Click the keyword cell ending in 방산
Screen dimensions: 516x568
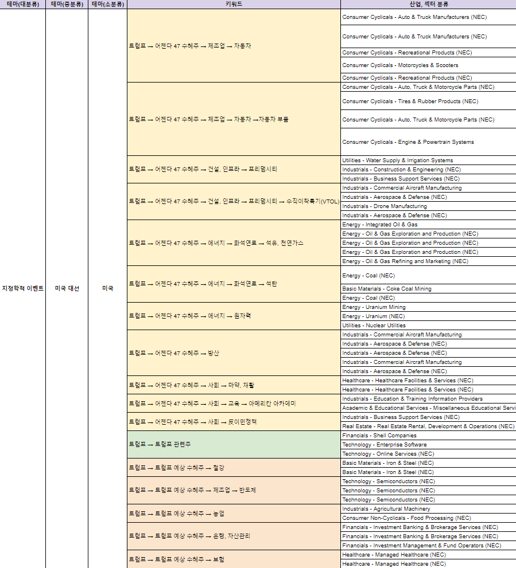[x=234, y=353]
